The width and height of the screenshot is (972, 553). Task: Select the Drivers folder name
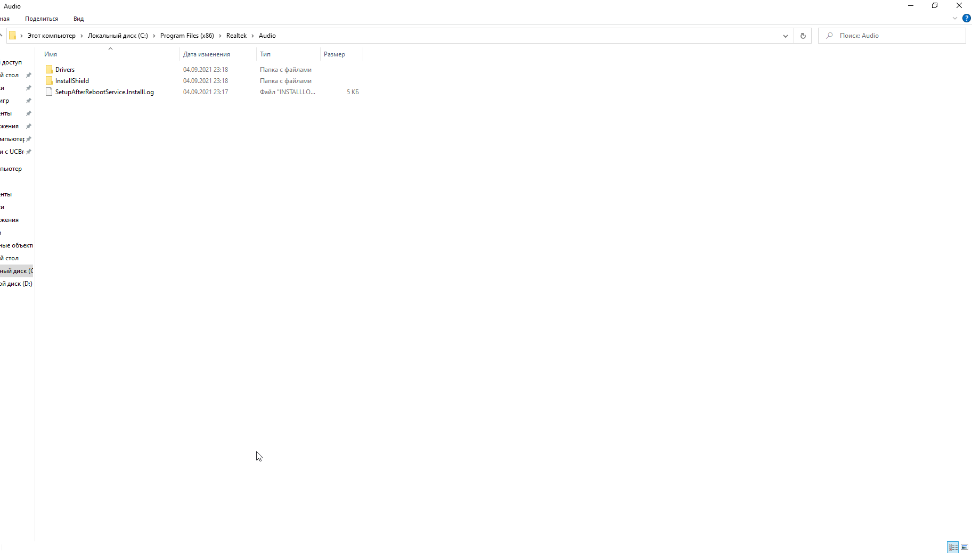tap(65, 70)
